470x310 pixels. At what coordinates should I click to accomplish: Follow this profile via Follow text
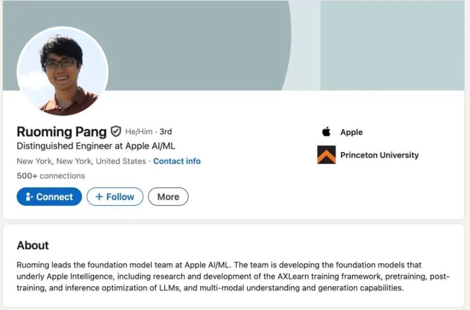[120, 197]
